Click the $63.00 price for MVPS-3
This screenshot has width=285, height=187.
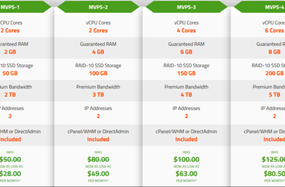[x=186, y=174]
